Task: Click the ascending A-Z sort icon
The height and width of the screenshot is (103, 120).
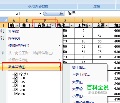Action: pos(2,31)
